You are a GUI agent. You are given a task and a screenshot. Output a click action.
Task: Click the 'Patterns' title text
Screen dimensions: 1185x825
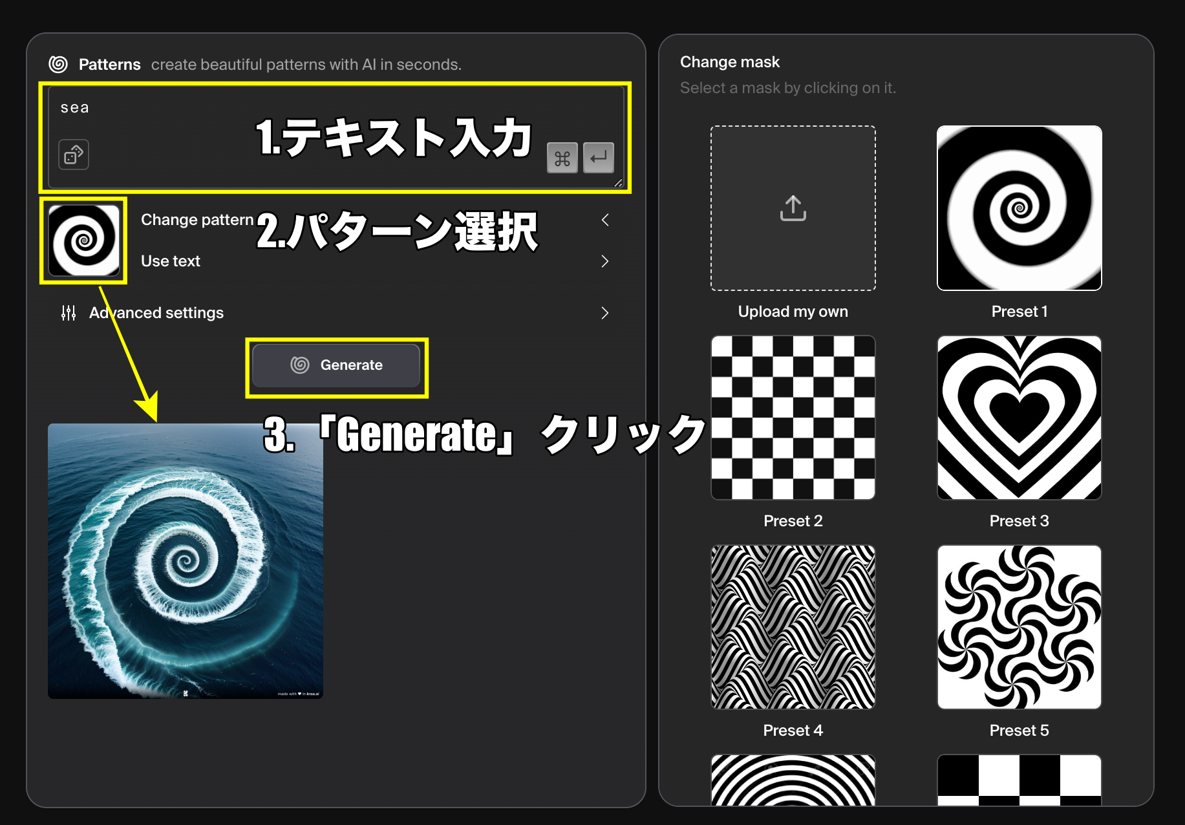(110, 65)
